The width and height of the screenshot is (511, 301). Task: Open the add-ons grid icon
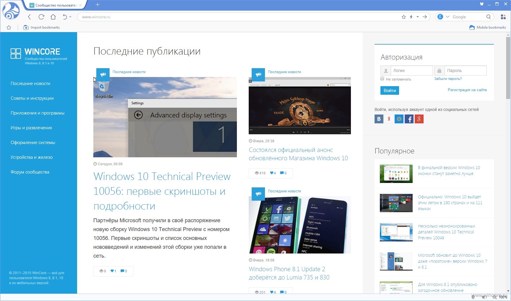[x=503, y=17]
